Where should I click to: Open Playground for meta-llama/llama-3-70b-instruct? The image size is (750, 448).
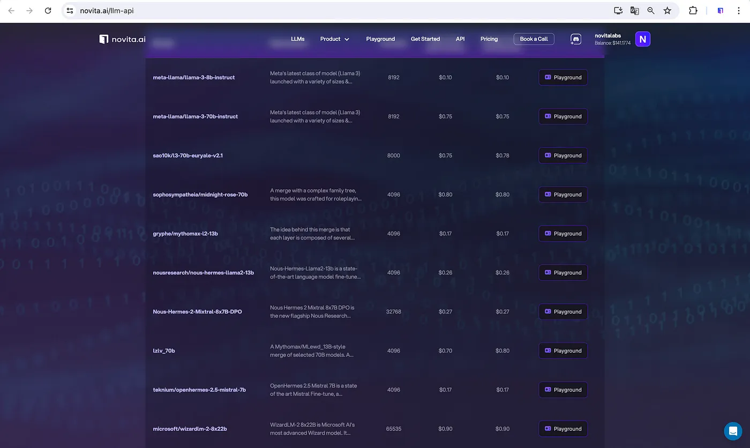[563, 117]
